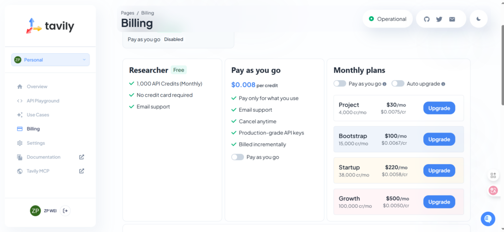Viewport: 504px width, 232px height.
Task: Click the page vertical scrollbar
Action: click(502, 64)
